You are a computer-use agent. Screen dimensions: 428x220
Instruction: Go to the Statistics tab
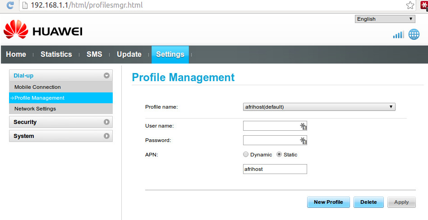coord(56,54)
